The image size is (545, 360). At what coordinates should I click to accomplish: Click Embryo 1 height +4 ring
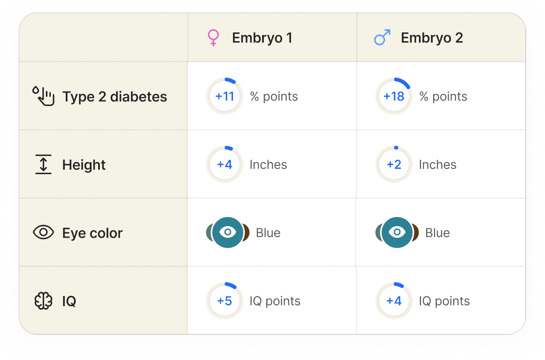[225, 164]
